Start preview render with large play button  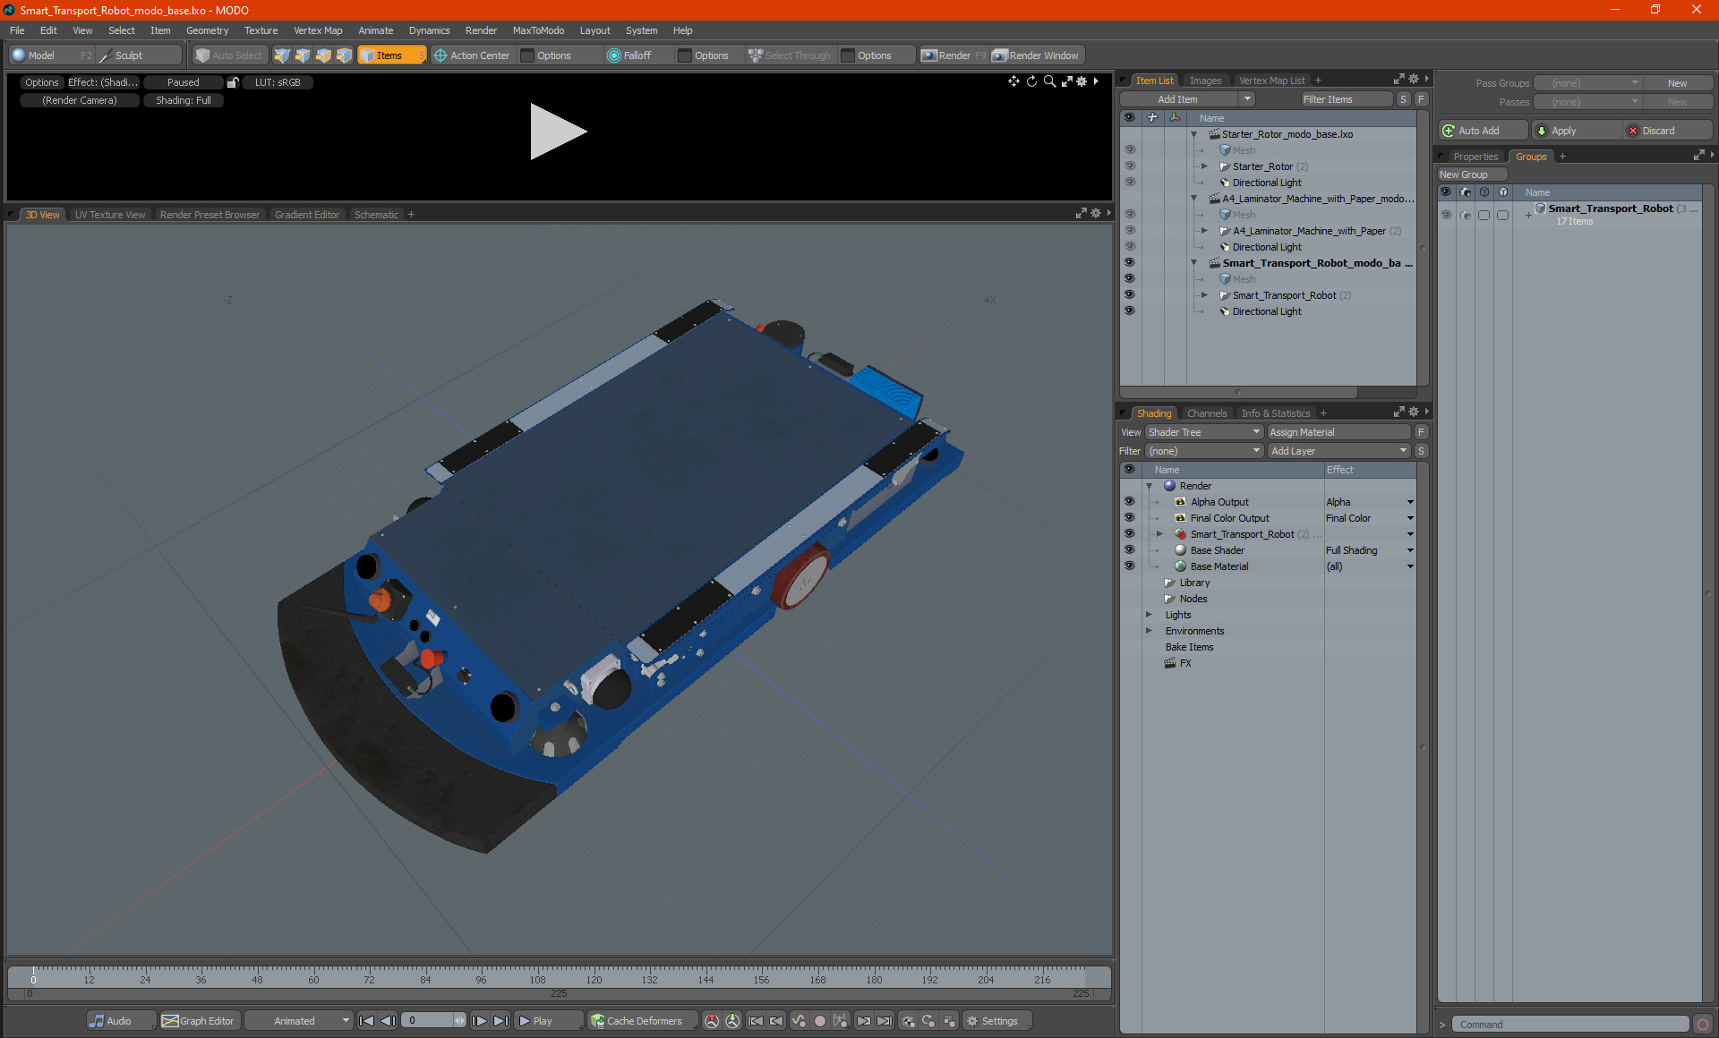point(557,132)
